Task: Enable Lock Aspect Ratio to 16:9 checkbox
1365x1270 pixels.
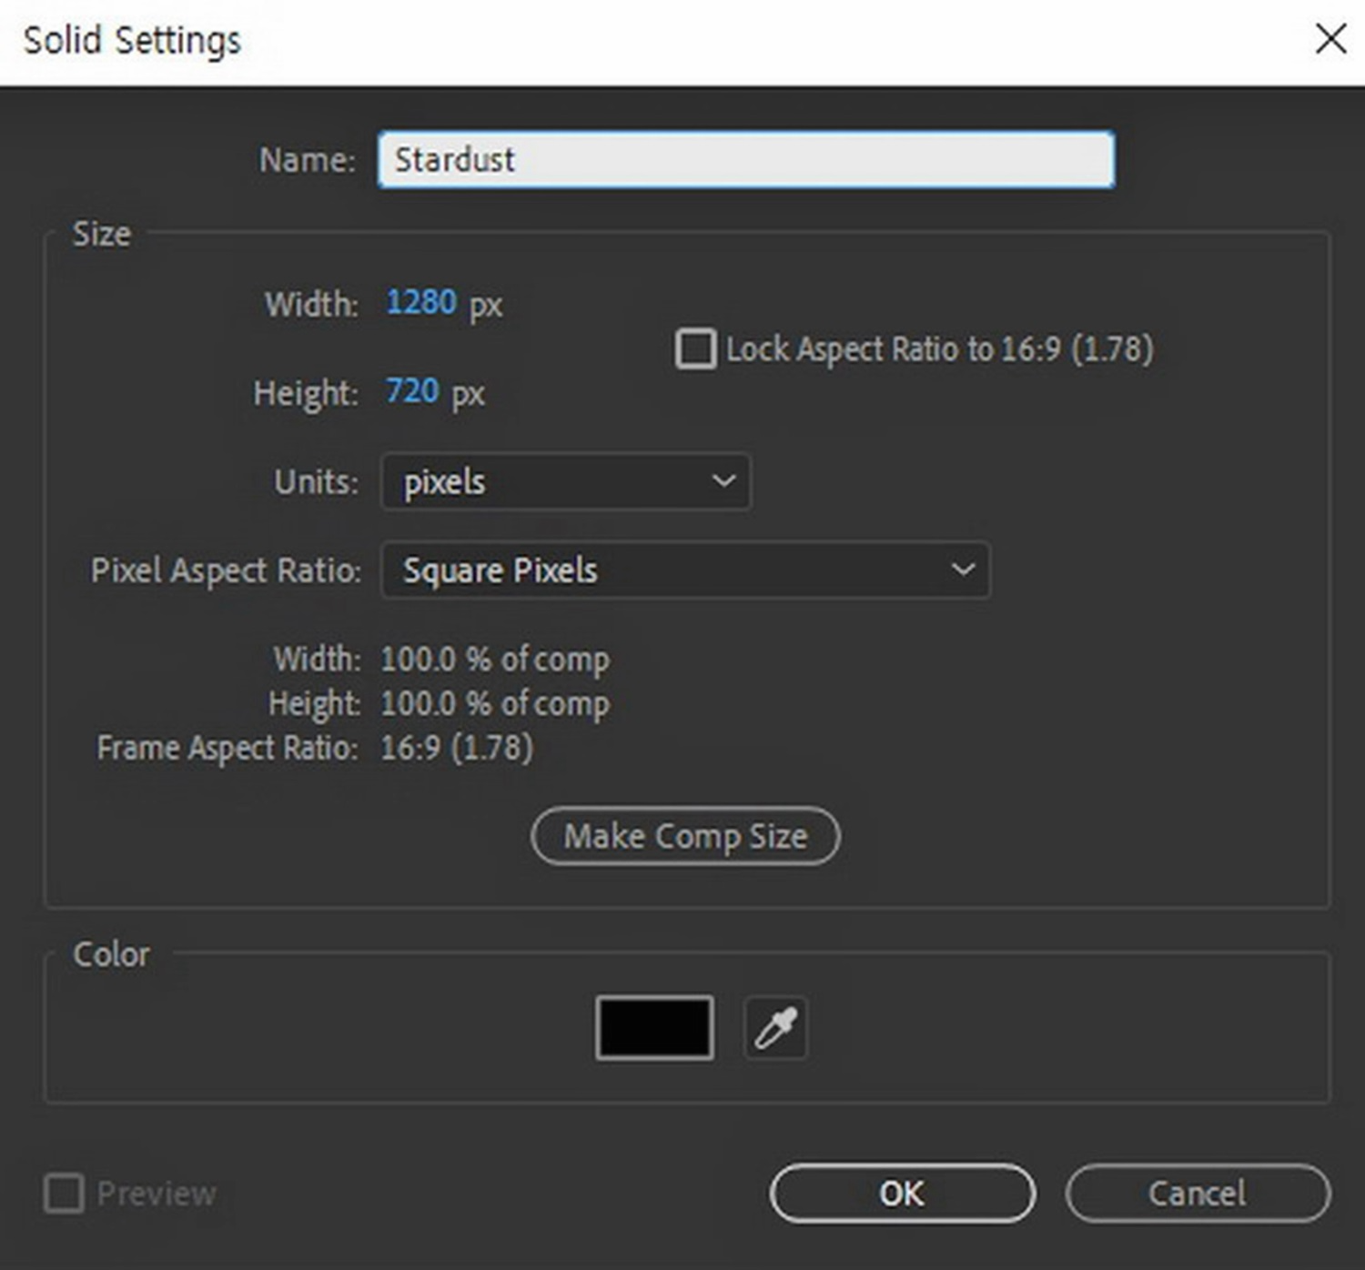Action: pyautogui.click(x=696, y=349)
